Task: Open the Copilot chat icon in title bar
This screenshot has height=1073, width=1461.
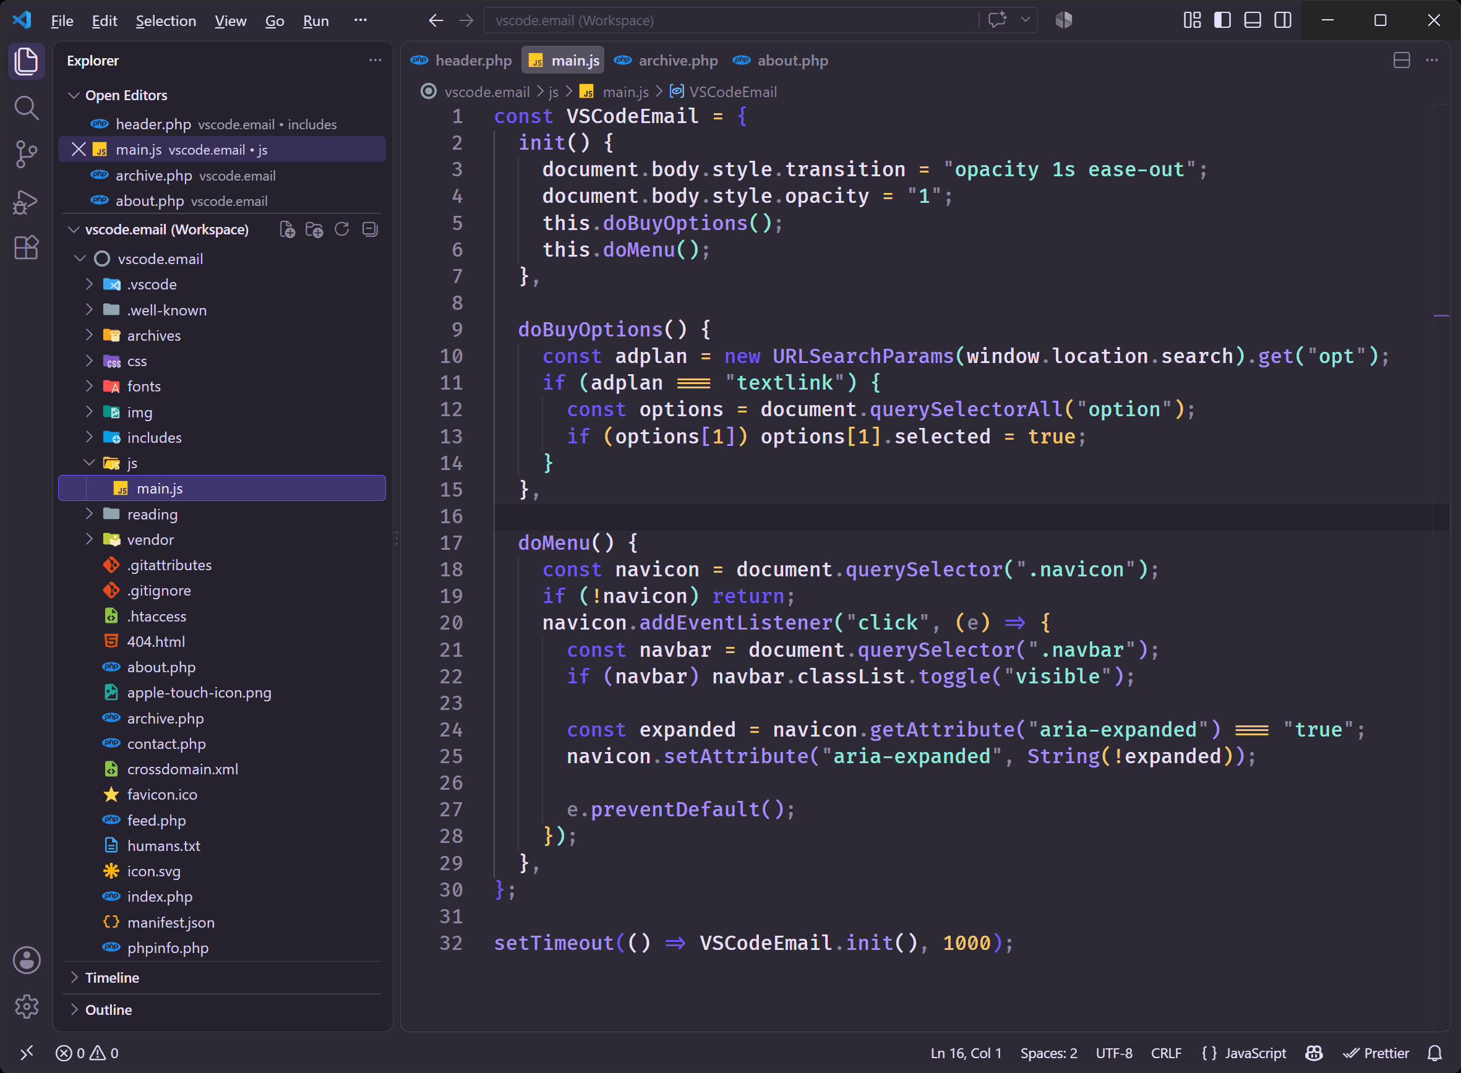Action: point(997,20)
